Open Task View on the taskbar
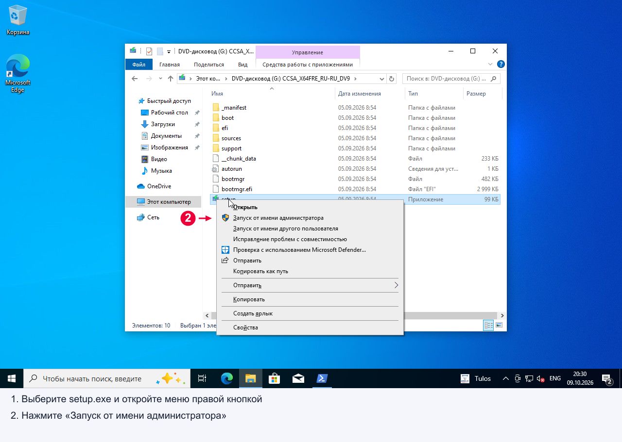Viewport: 622px width, 442px height. (x=202, y=378)
